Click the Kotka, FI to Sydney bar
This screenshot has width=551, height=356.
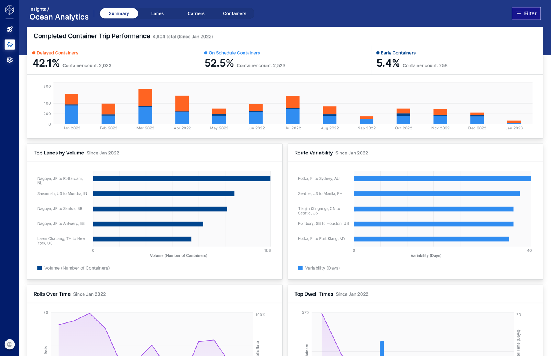(442, 179)
